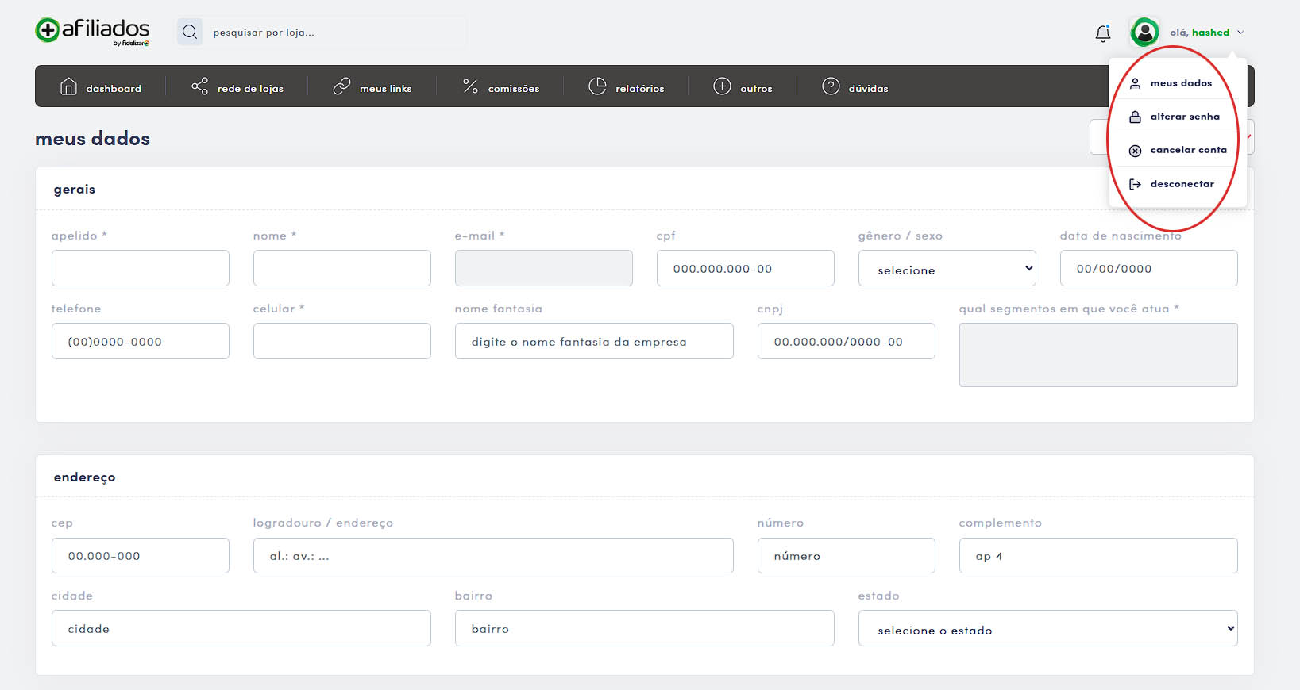Click the person icon beside meus dados
Image resolution: width=1300 pixels, height=690 pixels.
pyautogui.click(x=1135, y=83)
